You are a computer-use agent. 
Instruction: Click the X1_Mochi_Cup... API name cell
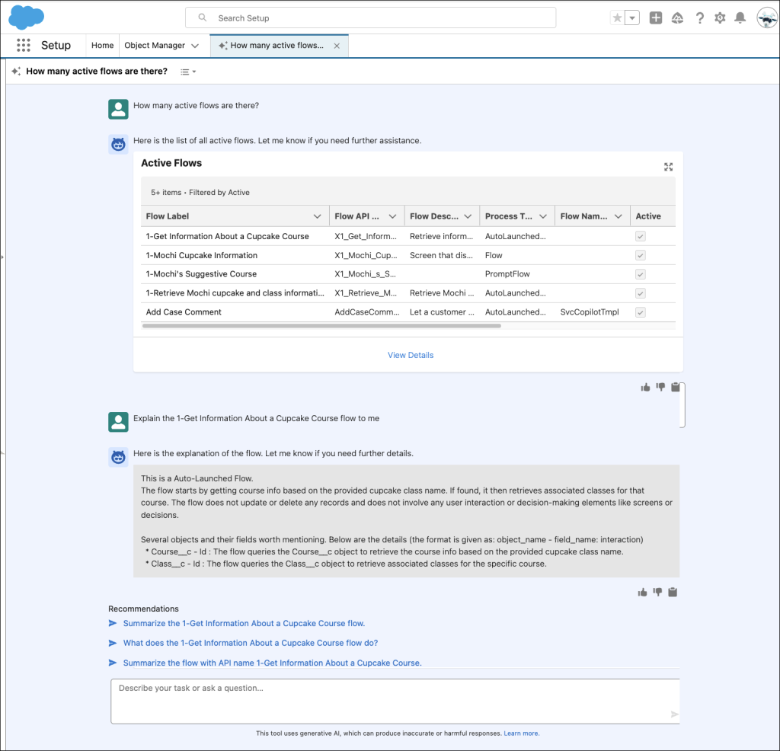366,255
